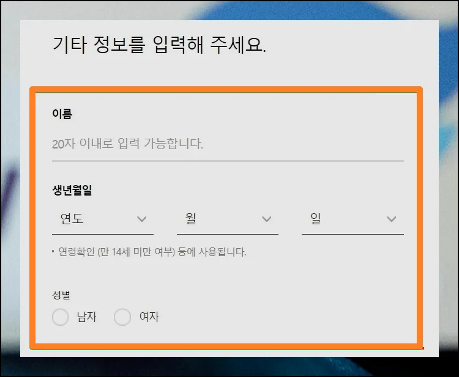Viewport: 459px width, 377px height.
Task: Click the chevron arrow beside 일
Action: (x=392, y=219)
